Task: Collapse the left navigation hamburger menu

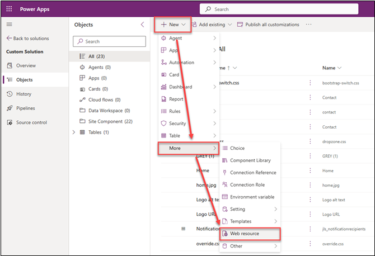Action: point(10,25)
